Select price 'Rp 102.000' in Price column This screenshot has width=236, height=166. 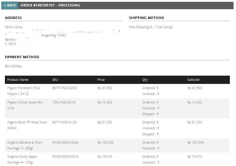[106, 142]
